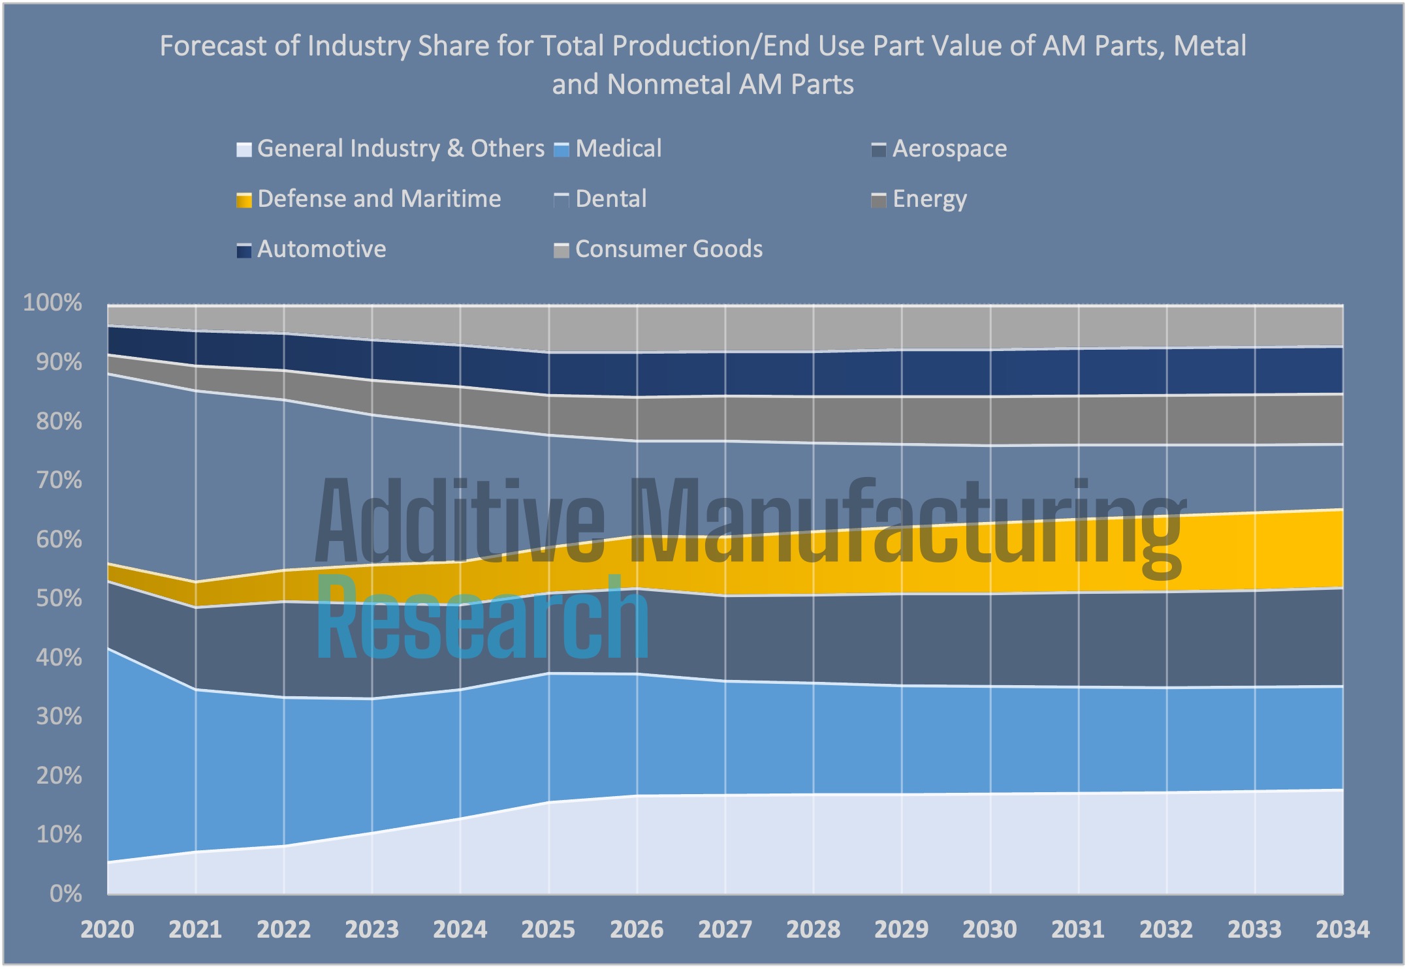Click the Consumer Goods legend label
Image resolution: width=1409 pixels, height=969 pixels.
[x=669, y=249]
